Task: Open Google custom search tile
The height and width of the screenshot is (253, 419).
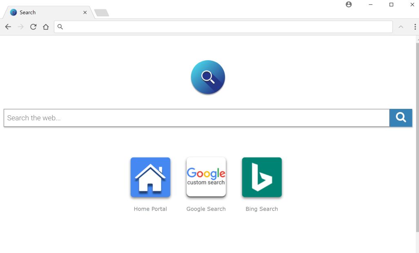Action: click(206, 177)
